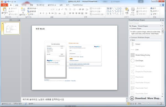
Task: Align text left in paragraph group
Action: pos(70,13)
